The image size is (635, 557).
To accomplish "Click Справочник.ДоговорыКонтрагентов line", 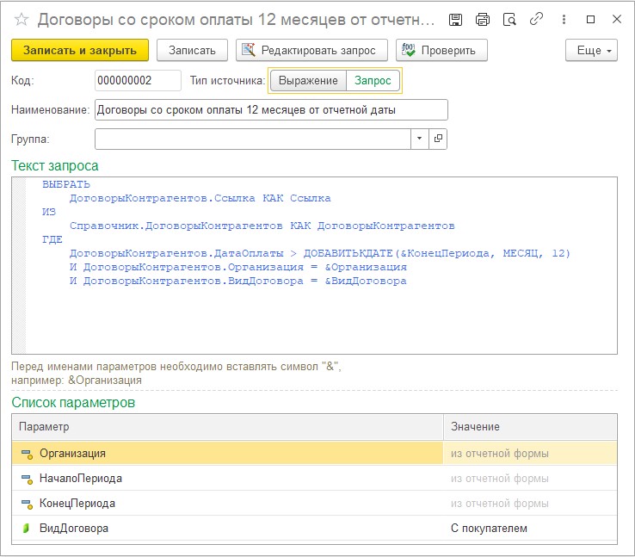I will click(262, 226).
